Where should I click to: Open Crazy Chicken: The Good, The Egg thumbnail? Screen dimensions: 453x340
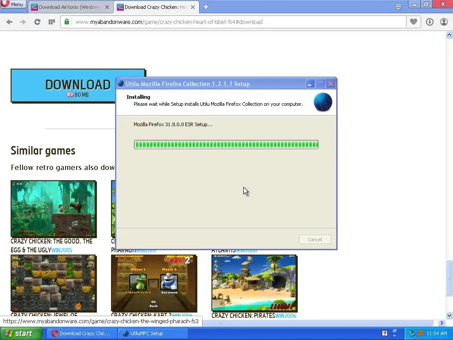(x=54, y=209)
